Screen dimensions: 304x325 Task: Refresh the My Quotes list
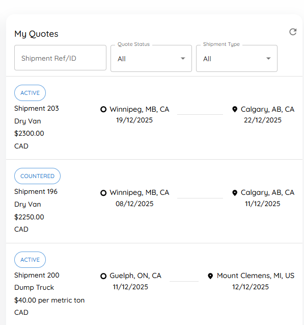click(293, 32)
